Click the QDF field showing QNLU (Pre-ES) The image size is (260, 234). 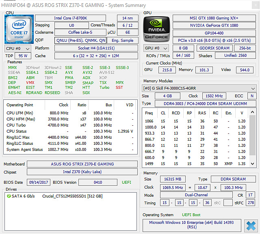tap(80, 41)
